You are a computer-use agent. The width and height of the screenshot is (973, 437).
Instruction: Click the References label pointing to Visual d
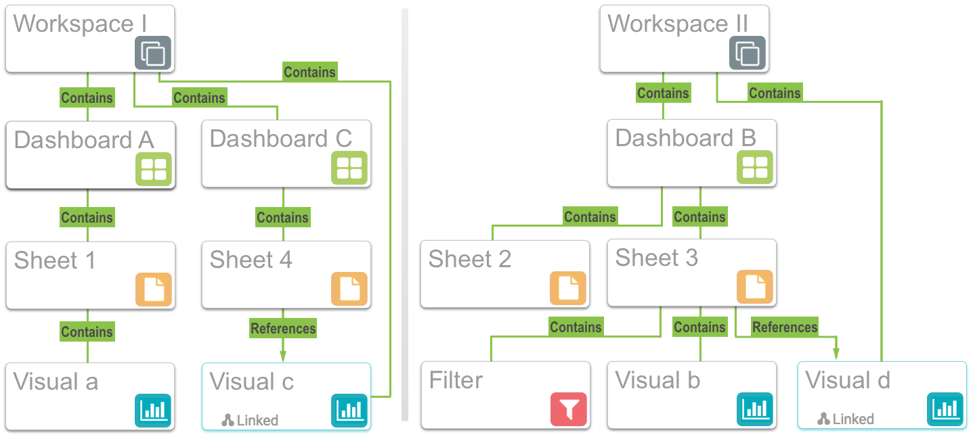[785, 327]
